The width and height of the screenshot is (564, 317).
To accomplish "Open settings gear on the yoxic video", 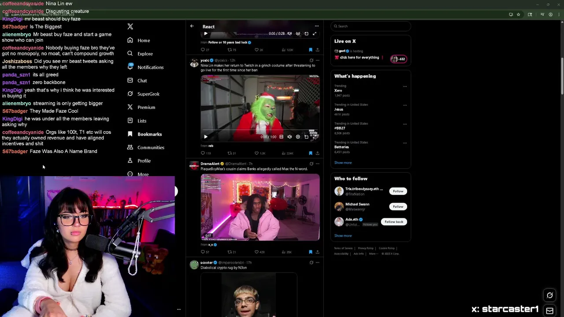I will pyautogui.click(x=298, y=136).
